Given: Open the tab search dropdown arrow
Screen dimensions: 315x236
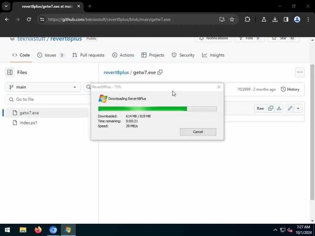Looking at the screenshot, I should point(6,6).
